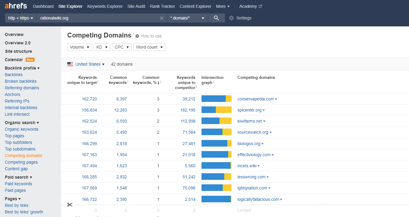This screenshot has width=409, height=217.
Task: Click the lesswrong.com domain link
Action: (x=251, y=177)
